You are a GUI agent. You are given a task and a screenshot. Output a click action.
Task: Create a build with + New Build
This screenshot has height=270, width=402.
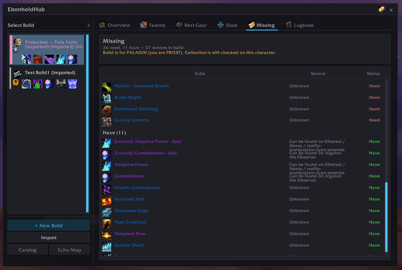click(x=49, y=226)
